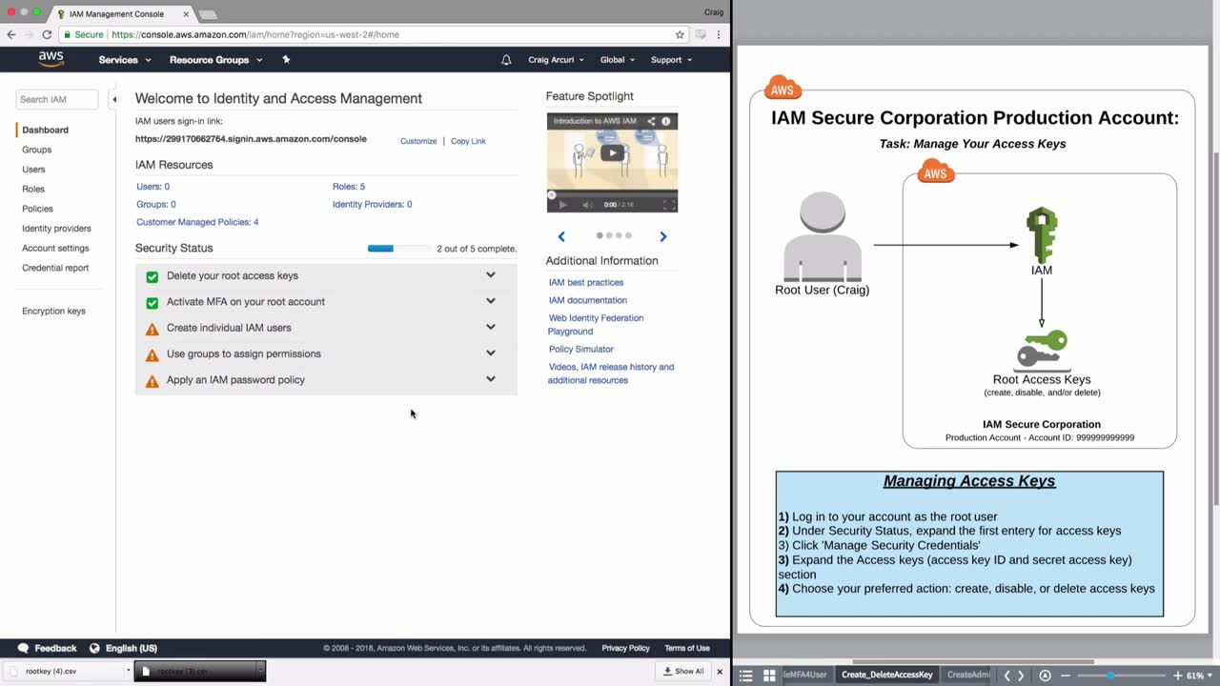
Task: Open the Support dropdown menu
Action: pyautogui.click(x=672, y=60)
